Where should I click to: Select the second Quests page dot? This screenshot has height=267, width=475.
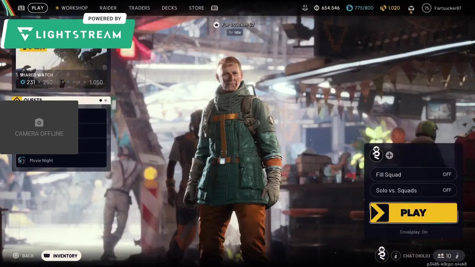click(105, 100)
